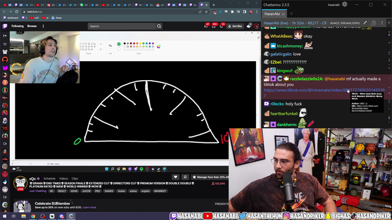Open the Clips tab on xQc channel
Image resolution: width=392 pixels, height=220 pixels.
(75, 178)
